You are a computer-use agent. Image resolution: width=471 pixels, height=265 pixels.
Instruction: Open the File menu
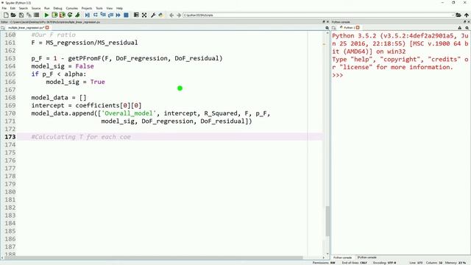tap(4, 8)
